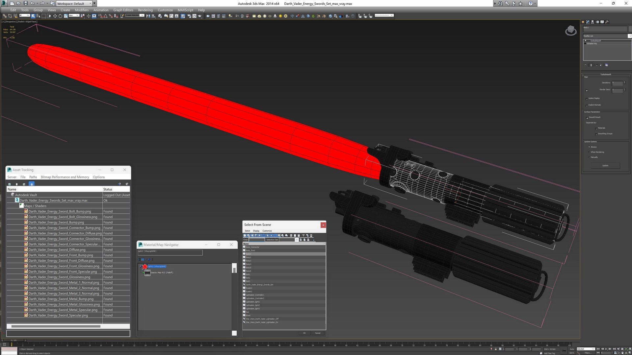Open the reference coordinate View dropdown
This screenshot has height=355, width=632.
74,15
